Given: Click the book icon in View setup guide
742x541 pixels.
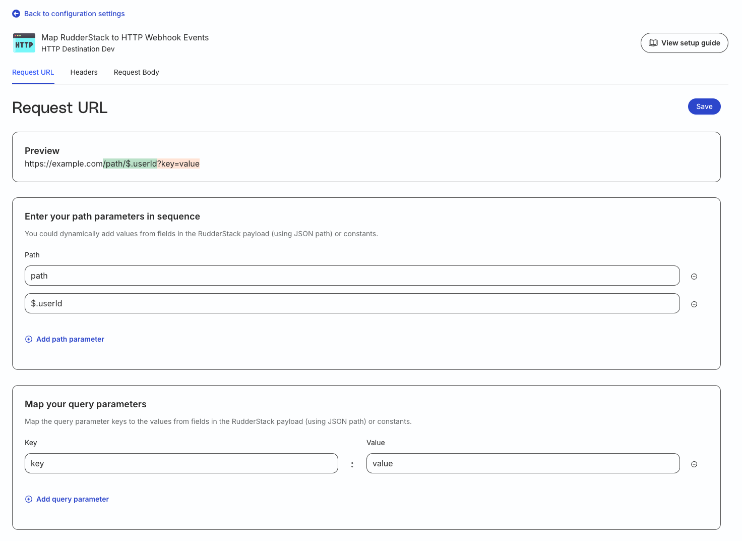Looking at the screenshot, I should [653, 43].
